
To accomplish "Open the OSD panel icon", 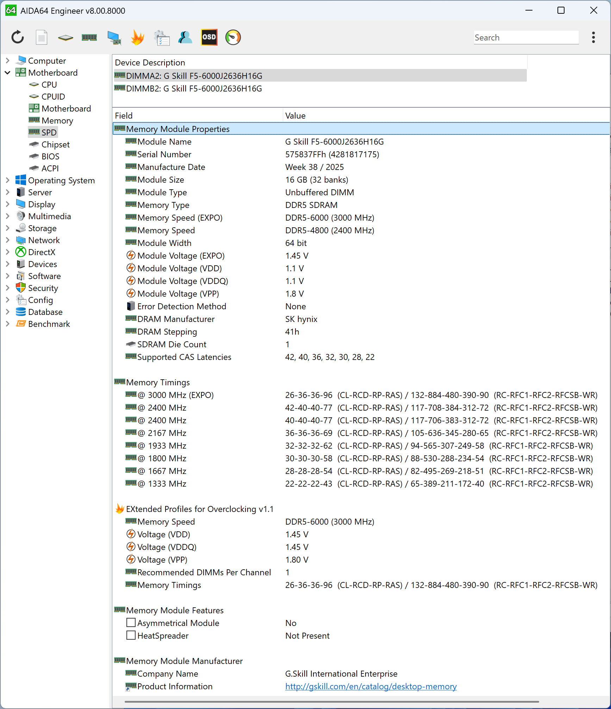I will click(209, 37).
